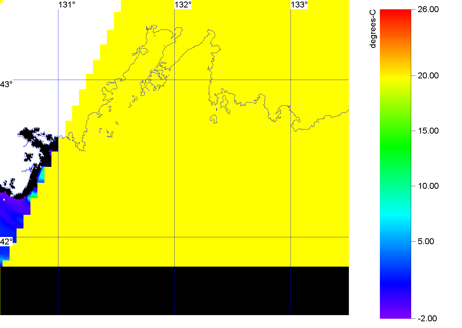Viewport: 462px width, 328px height.
Task: Click the 132° longitude label
Action: [183, 5]
